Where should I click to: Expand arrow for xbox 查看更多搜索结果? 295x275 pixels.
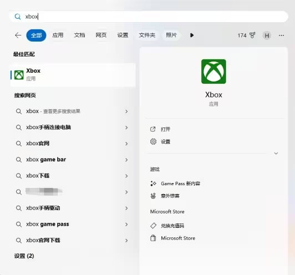(126, 111)
